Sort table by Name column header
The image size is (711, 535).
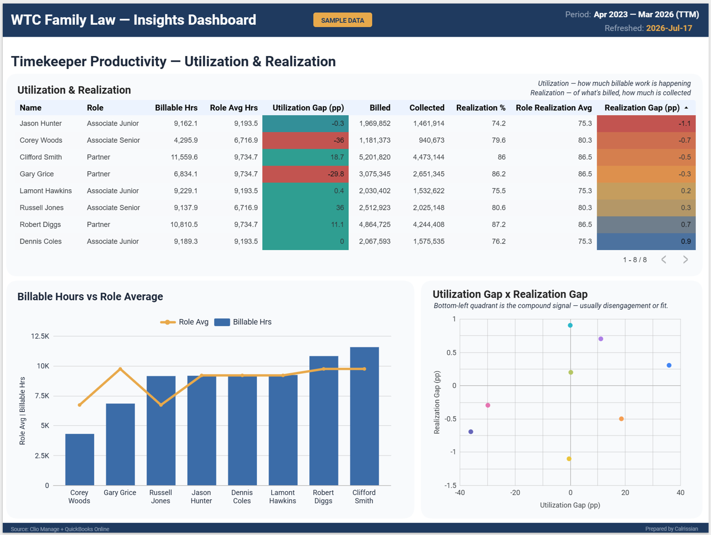(30, 108)
